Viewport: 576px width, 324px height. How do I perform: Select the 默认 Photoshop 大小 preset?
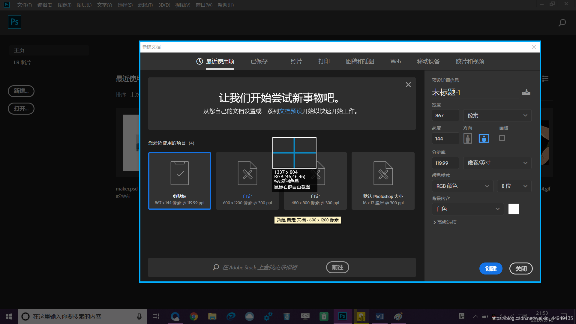383,181
